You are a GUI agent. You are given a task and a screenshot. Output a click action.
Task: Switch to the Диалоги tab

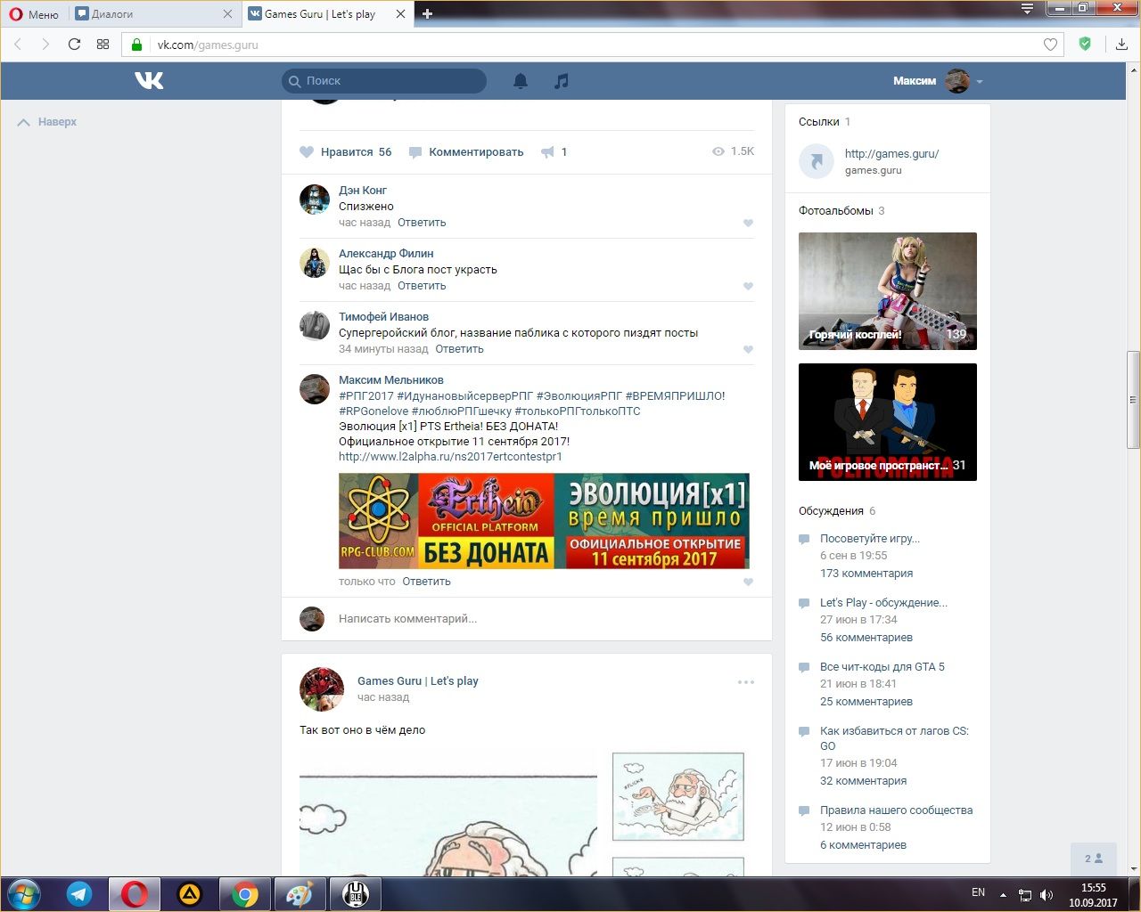point(152,14)
